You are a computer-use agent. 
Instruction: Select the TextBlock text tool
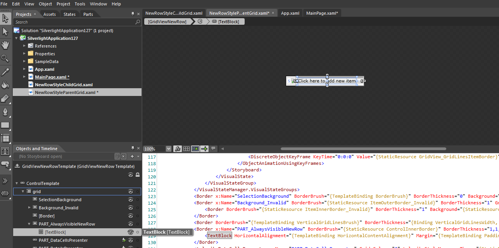5,151
